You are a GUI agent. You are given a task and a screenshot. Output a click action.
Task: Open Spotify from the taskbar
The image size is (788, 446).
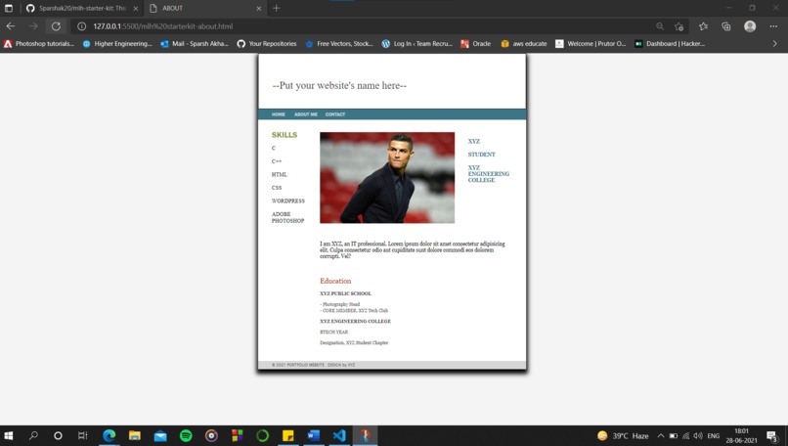(x=186, y=435)
